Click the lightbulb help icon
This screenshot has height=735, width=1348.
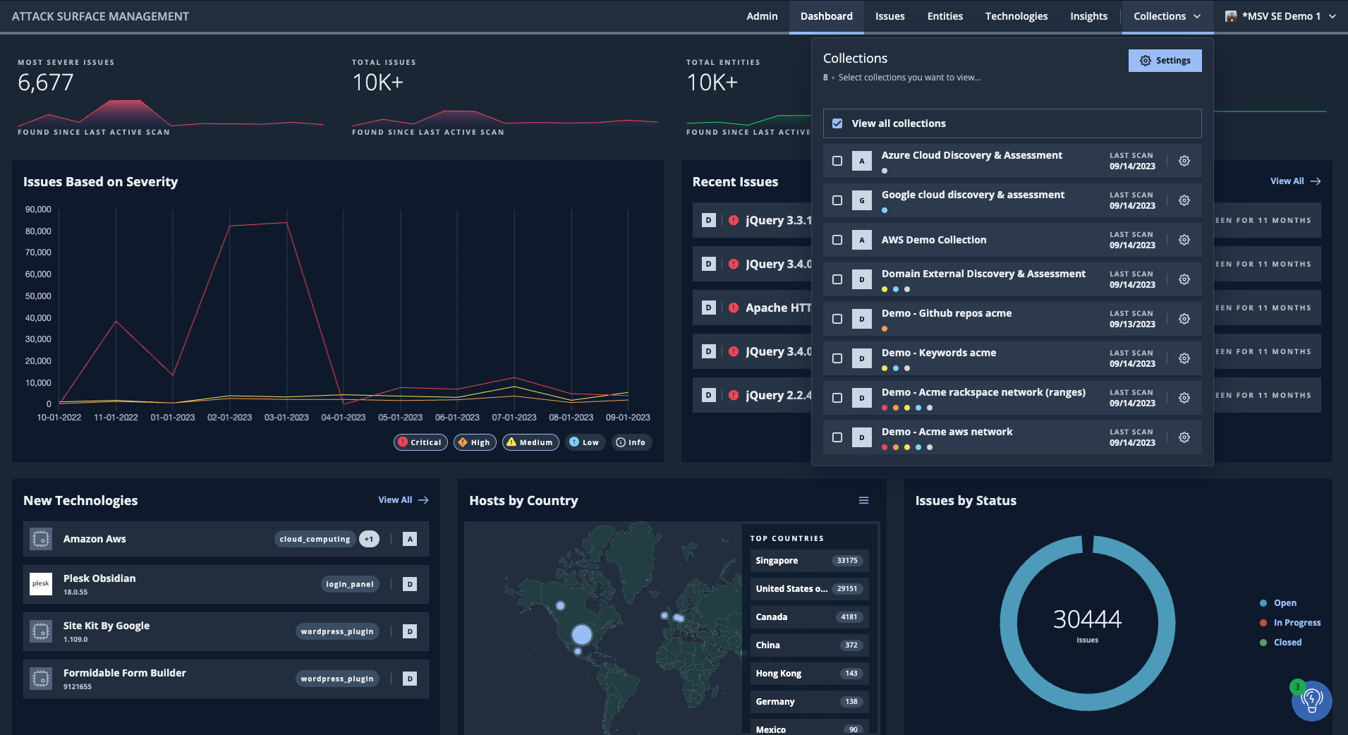1311,700
